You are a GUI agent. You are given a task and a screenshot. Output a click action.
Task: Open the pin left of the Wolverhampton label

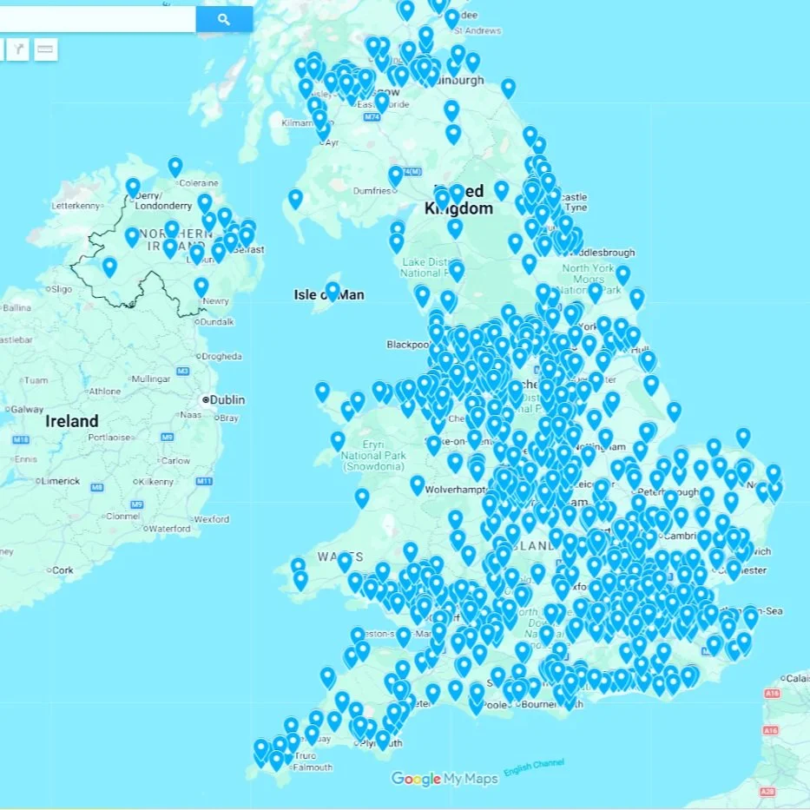[x=418, y=485]
